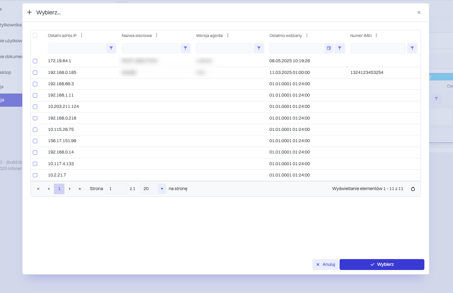Image resolution: width=453 pixels, height=293 pixels.
Task: Click filter icon for Numer IMEI column
Action: 412,48
